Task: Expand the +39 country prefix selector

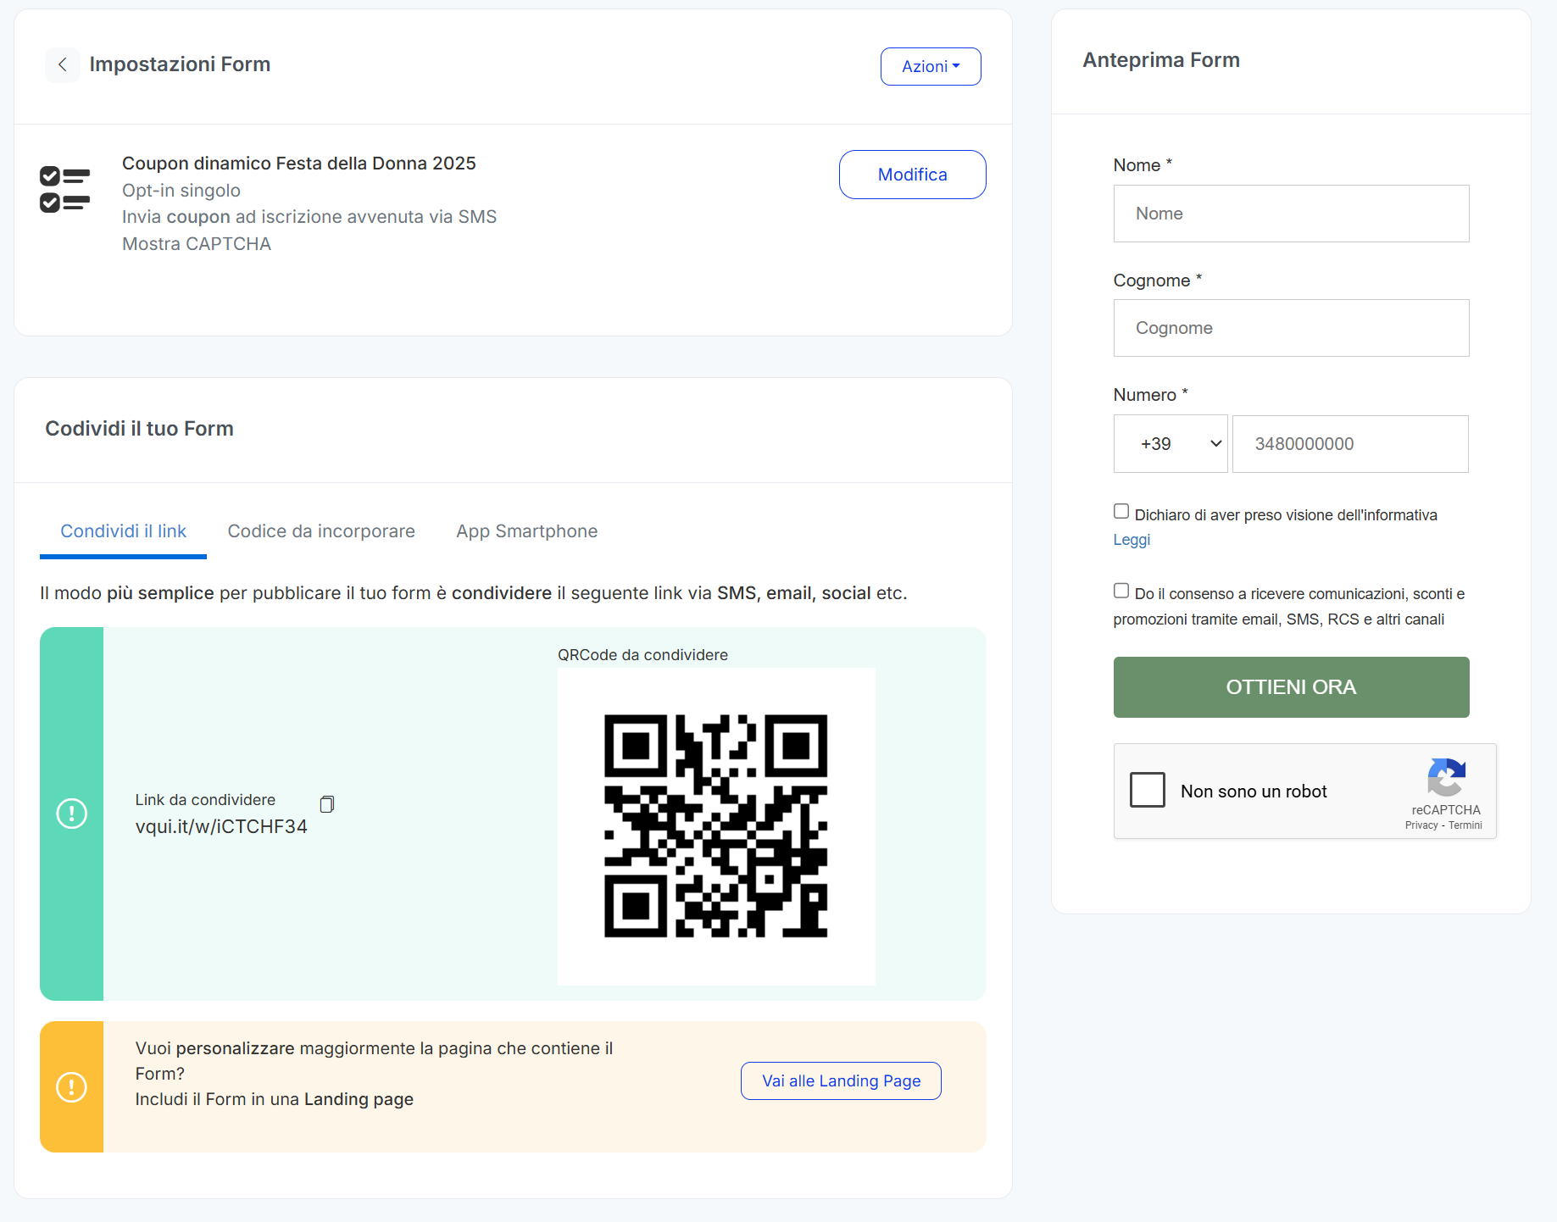Action: point(1171,444)
